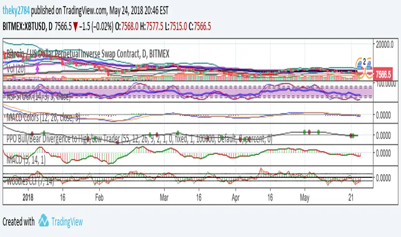Click the MACD (5, 14, 1) indicator label
401x237 pixels.
click(26, 160)
